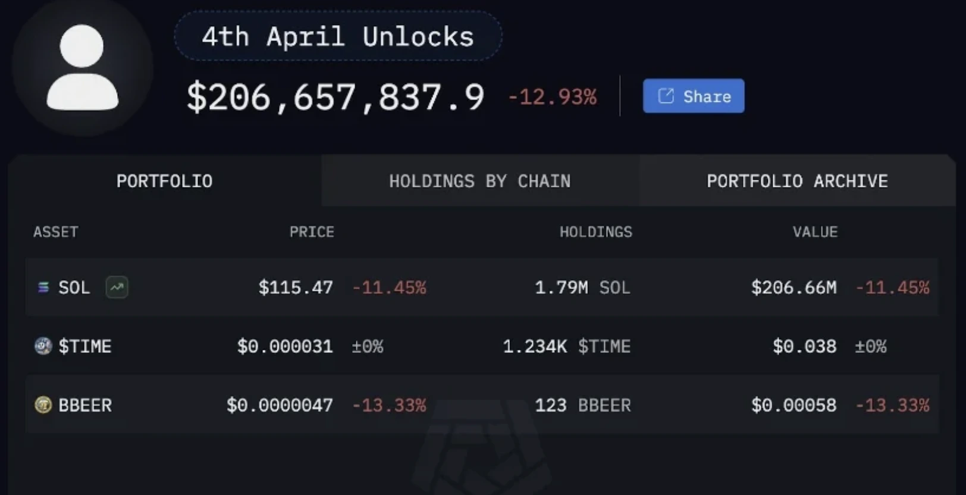
Task: Sort by the HOLDINGS column header
Action: coord(596,232)
